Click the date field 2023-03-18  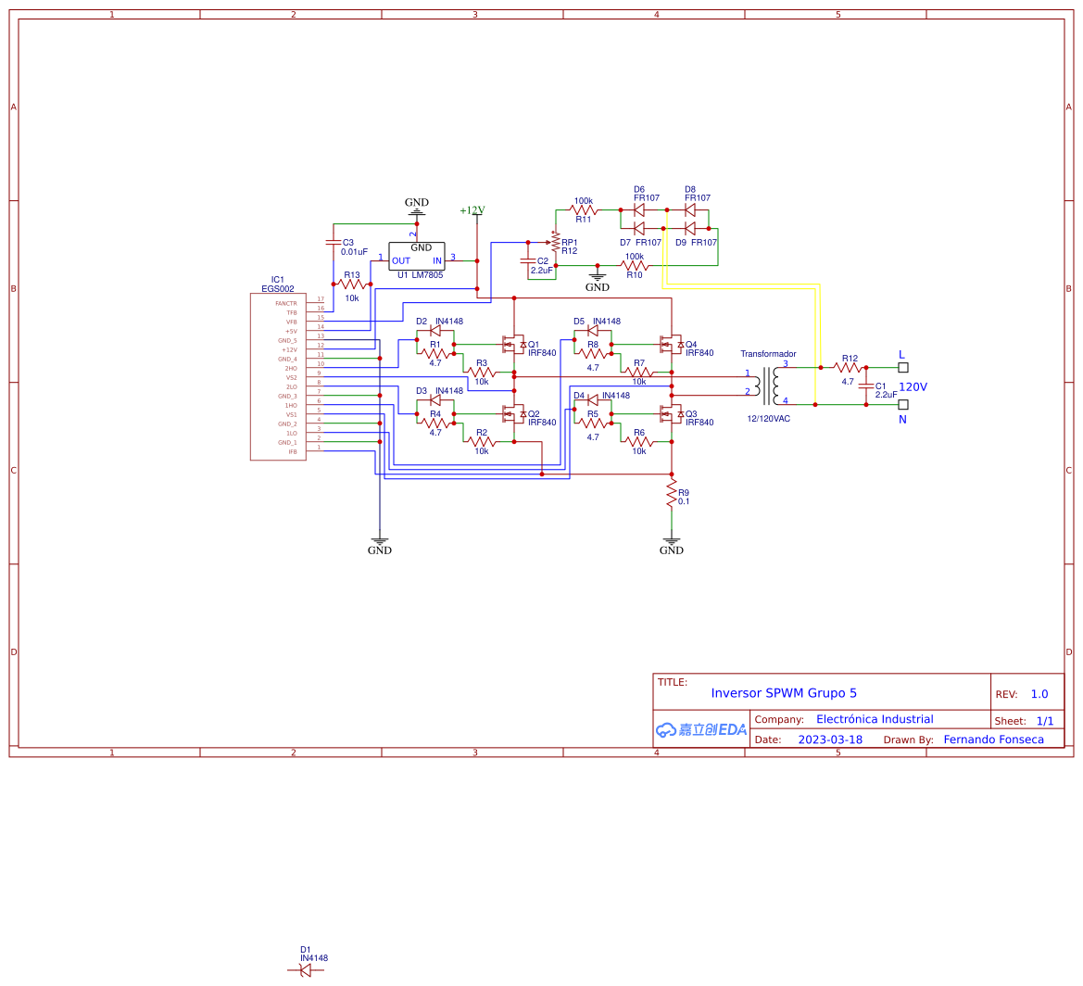coord(830,739)
